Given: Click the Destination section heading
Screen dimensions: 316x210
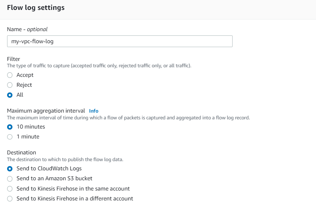Looking at the screenshot, I should click(x=22, y=152).
